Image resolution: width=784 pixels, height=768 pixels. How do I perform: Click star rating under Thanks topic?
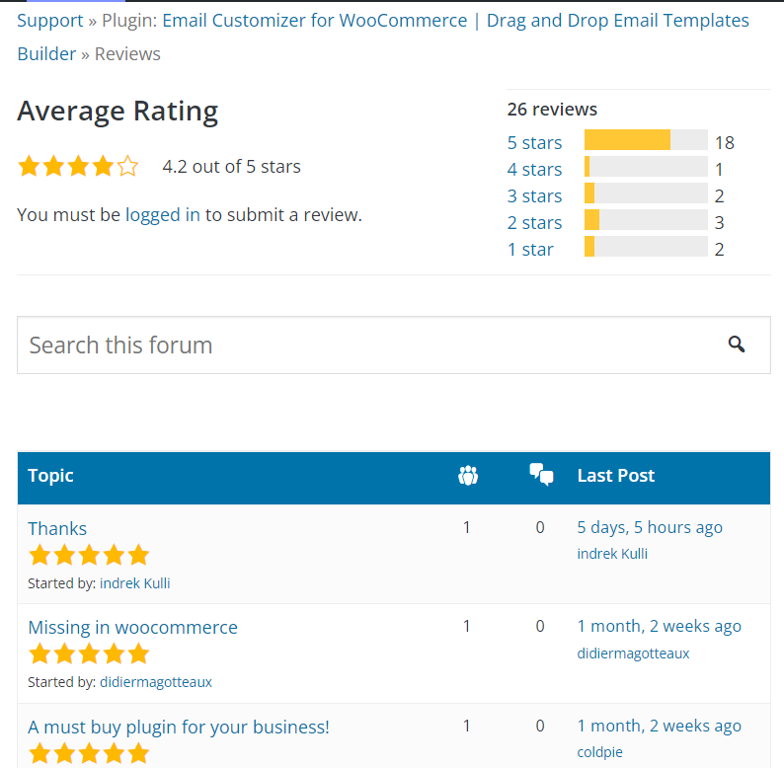(89, 555)
